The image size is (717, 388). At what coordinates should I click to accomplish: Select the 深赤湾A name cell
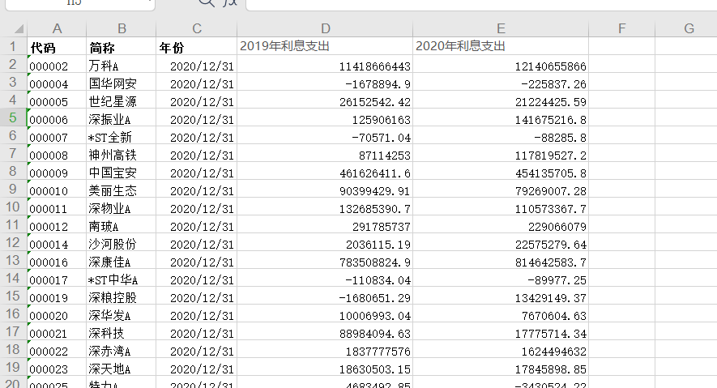click(x=122, y=349)
